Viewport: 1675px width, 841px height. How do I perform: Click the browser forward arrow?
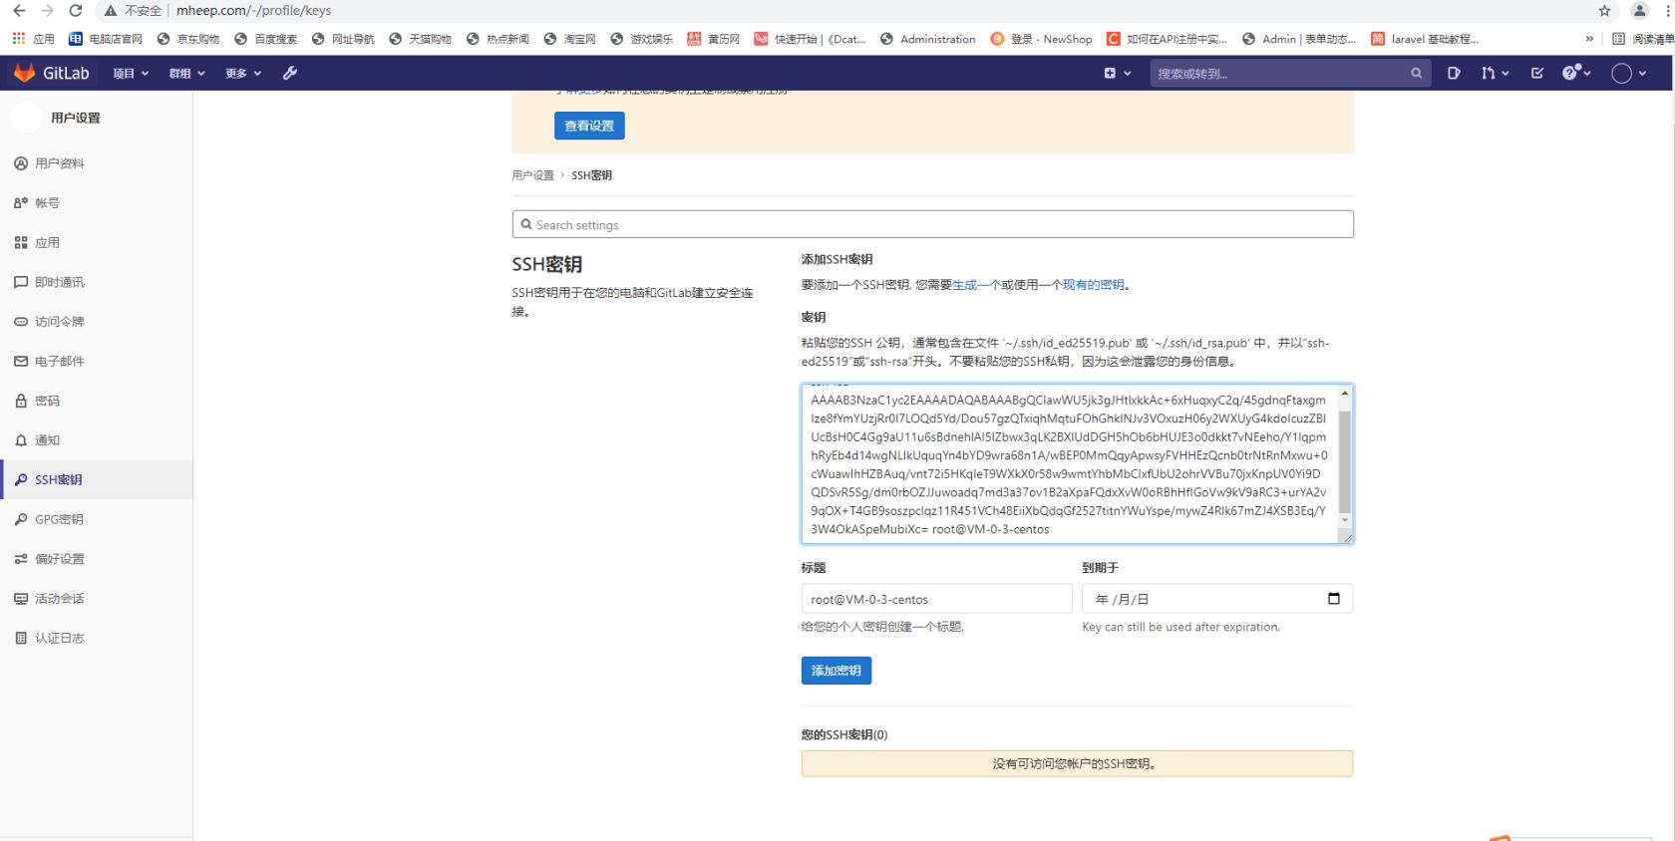coord(47,11)
